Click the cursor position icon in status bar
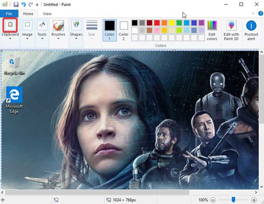The height and width of the screenshot is (204, 264). click(3, 200)
